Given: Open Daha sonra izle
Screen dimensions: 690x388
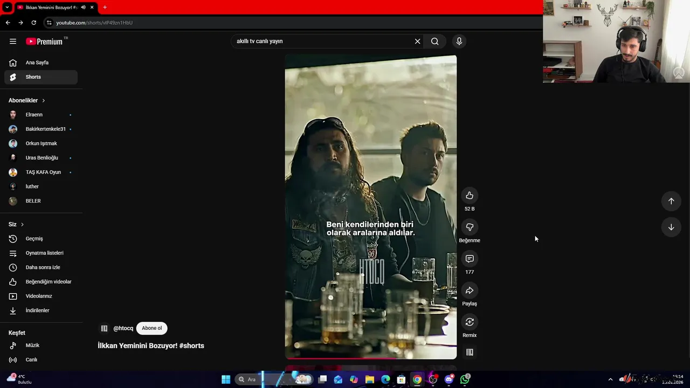Looking at the screenshot, I should 41,267.
